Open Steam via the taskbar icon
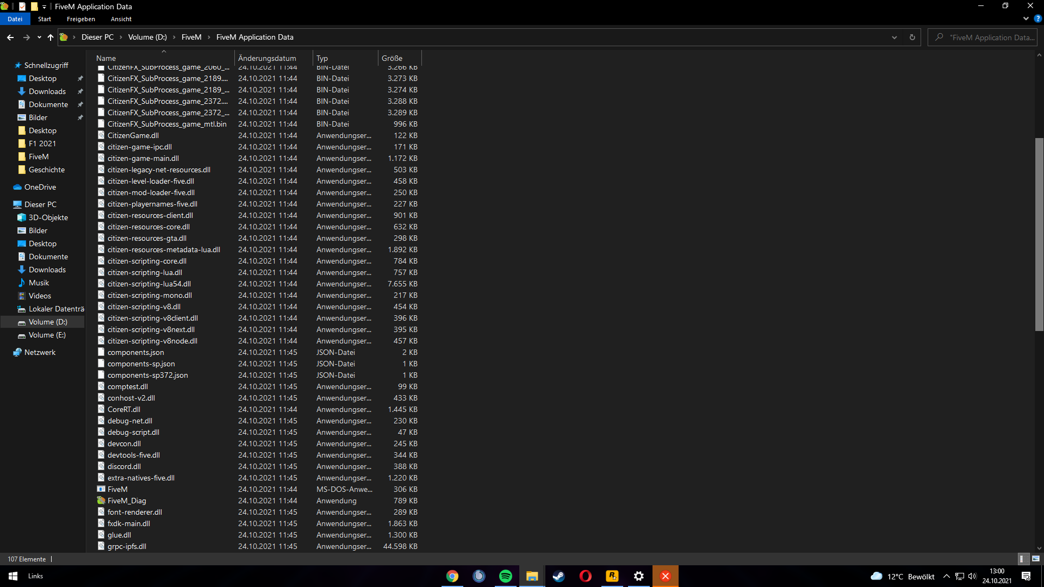This screenshot has height=587, width=1044. tap(558, 576)
